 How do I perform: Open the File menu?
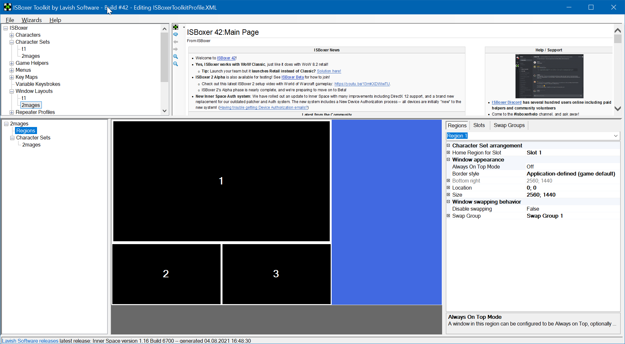[x=10, y=20]
